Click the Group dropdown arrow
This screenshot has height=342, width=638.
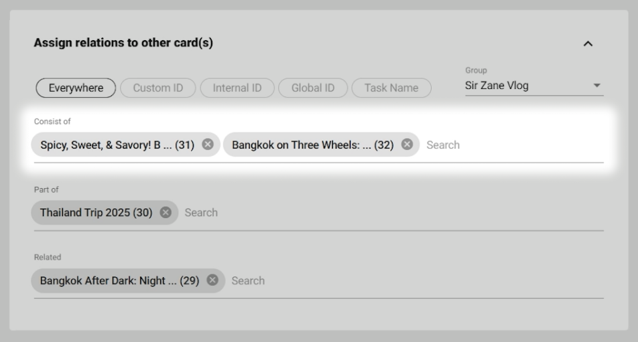point(597,86)
